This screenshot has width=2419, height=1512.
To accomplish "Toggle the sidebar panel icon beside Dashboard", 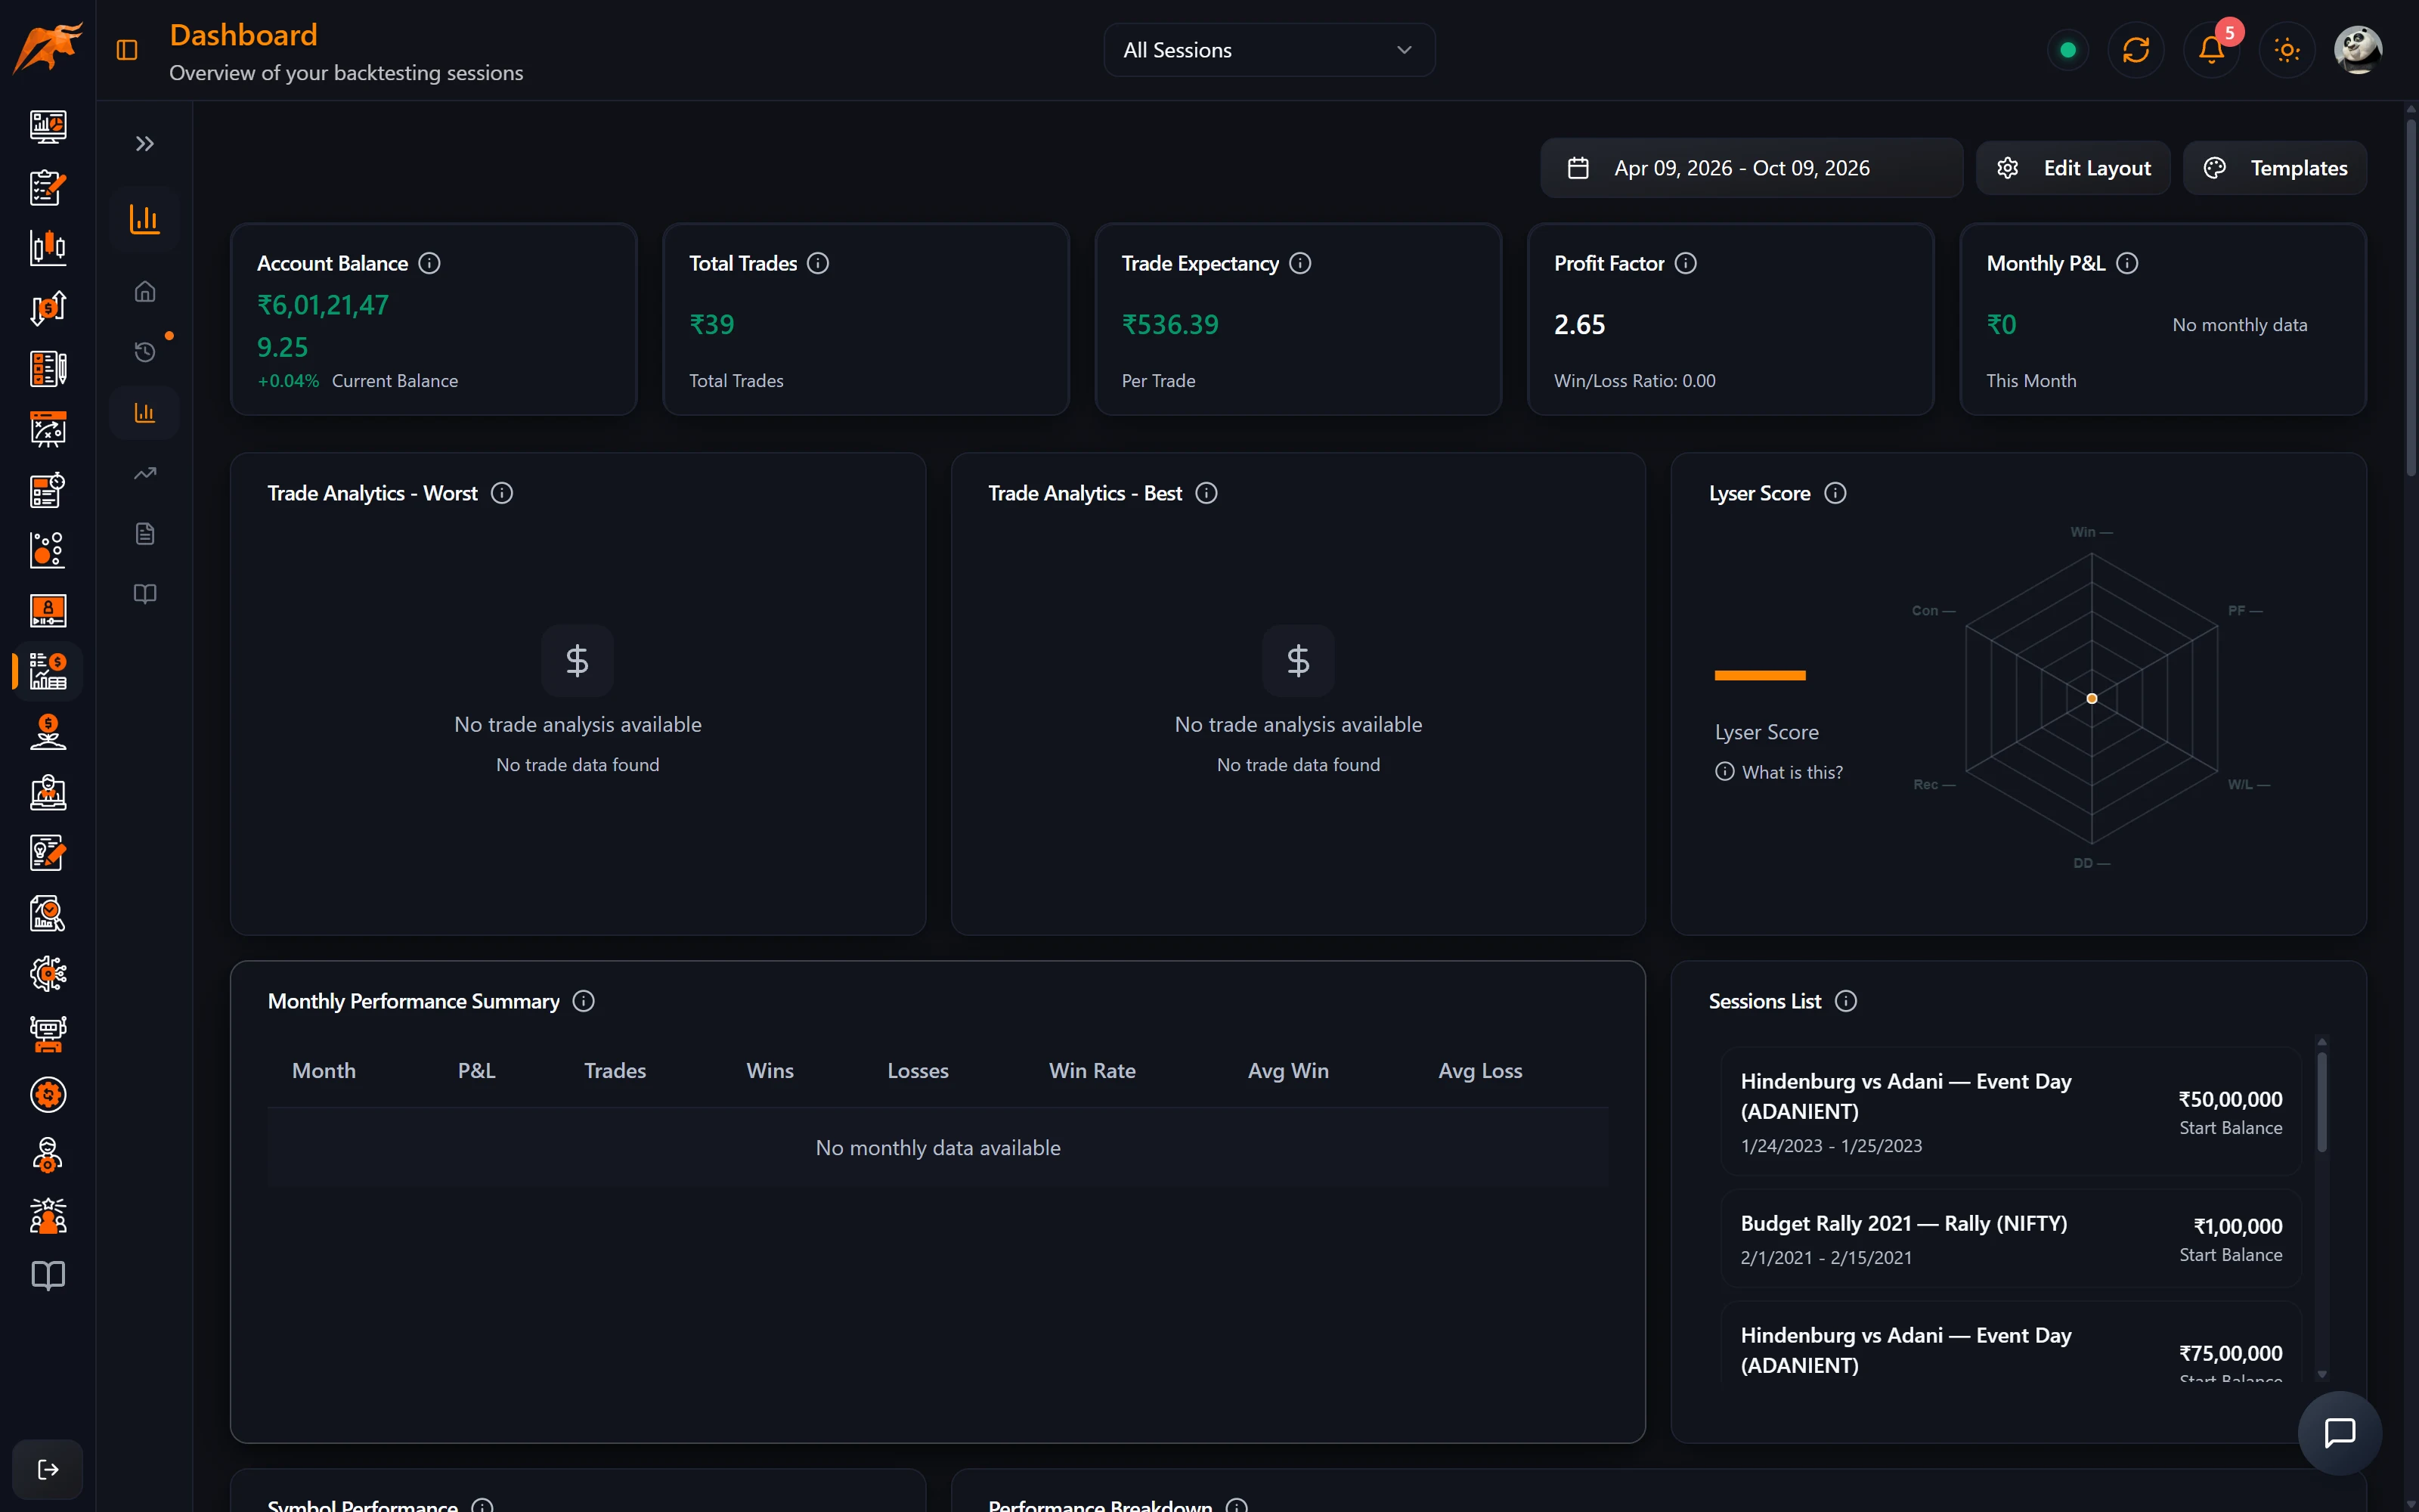I will (x=127, y=50).
